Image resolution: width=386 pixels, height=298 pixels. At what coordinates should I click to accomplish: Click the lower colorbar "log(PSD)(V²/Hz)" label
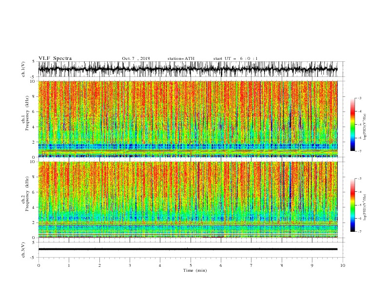365,207
